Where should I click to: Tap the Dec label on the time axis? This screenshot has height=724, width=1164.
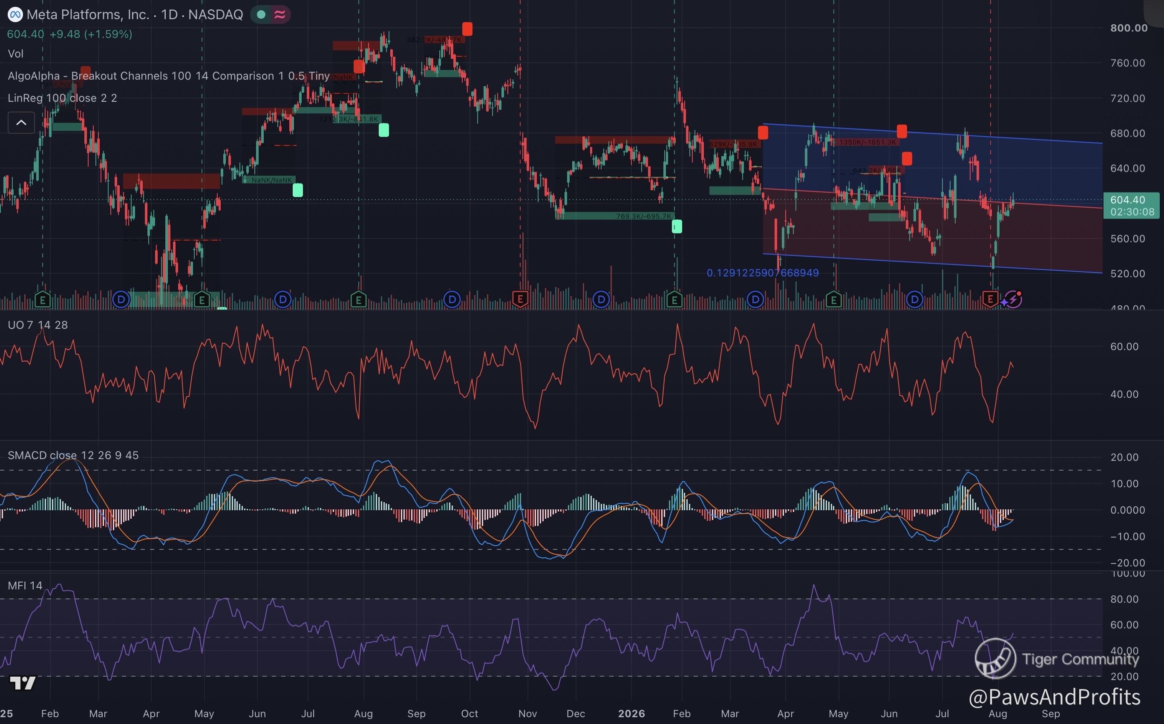click(576, 713)
